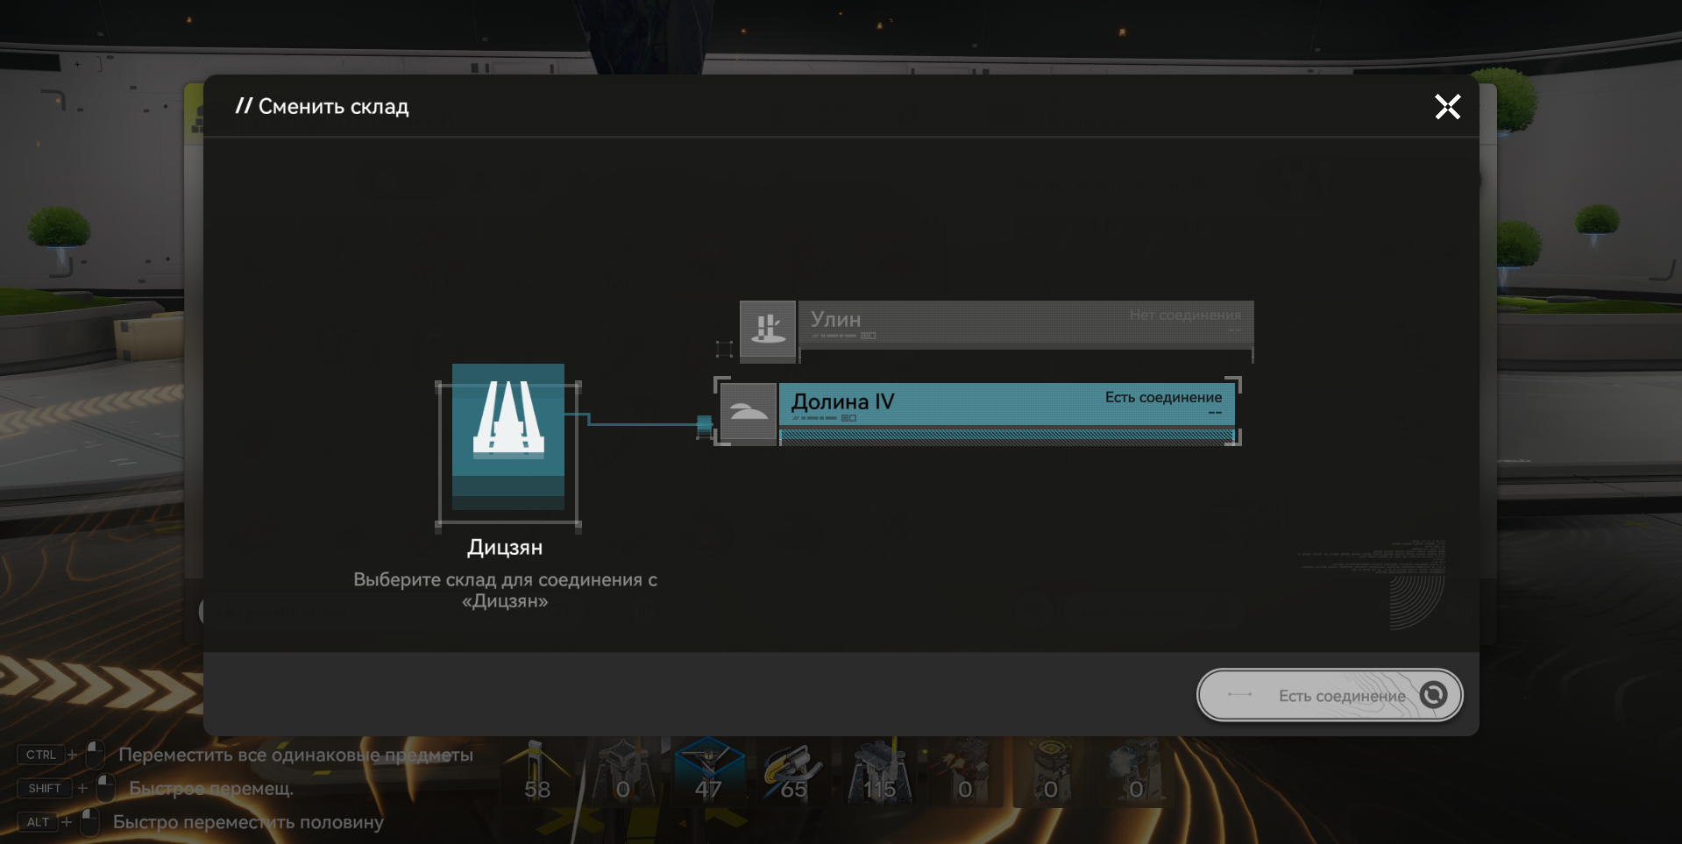Click the striped capacity bar under Долина IV
The image size is (1682, 844).
(1006, 436)
